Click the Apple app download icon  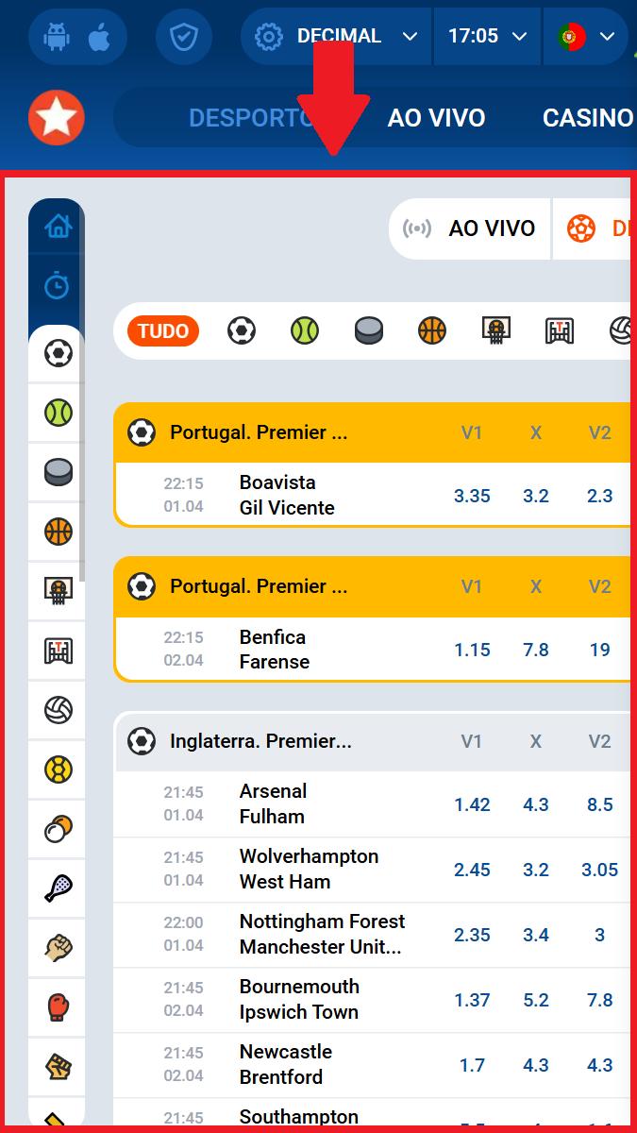[x=99, y=37]
